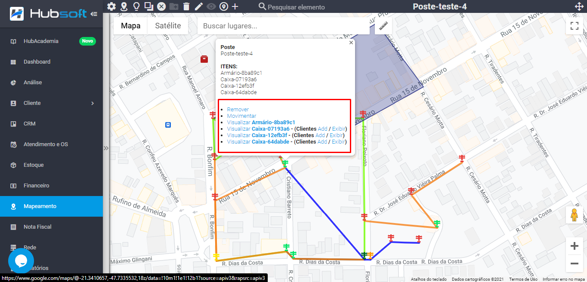Open Visualizar Caixa-12efb3f link
The height and width of the screenshot is (282, 587).
point(257,135)
